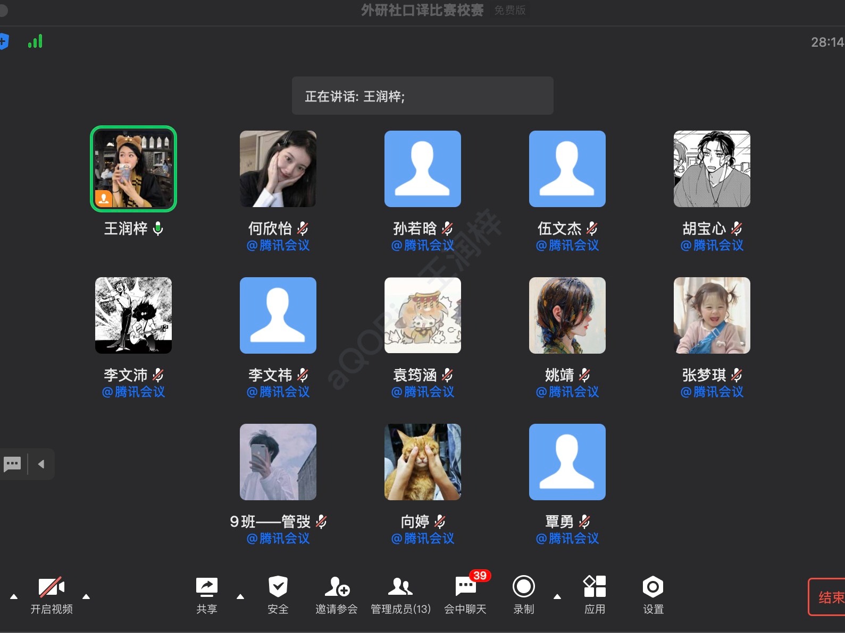Click the red 结束 end meeting button

[829, 597]
